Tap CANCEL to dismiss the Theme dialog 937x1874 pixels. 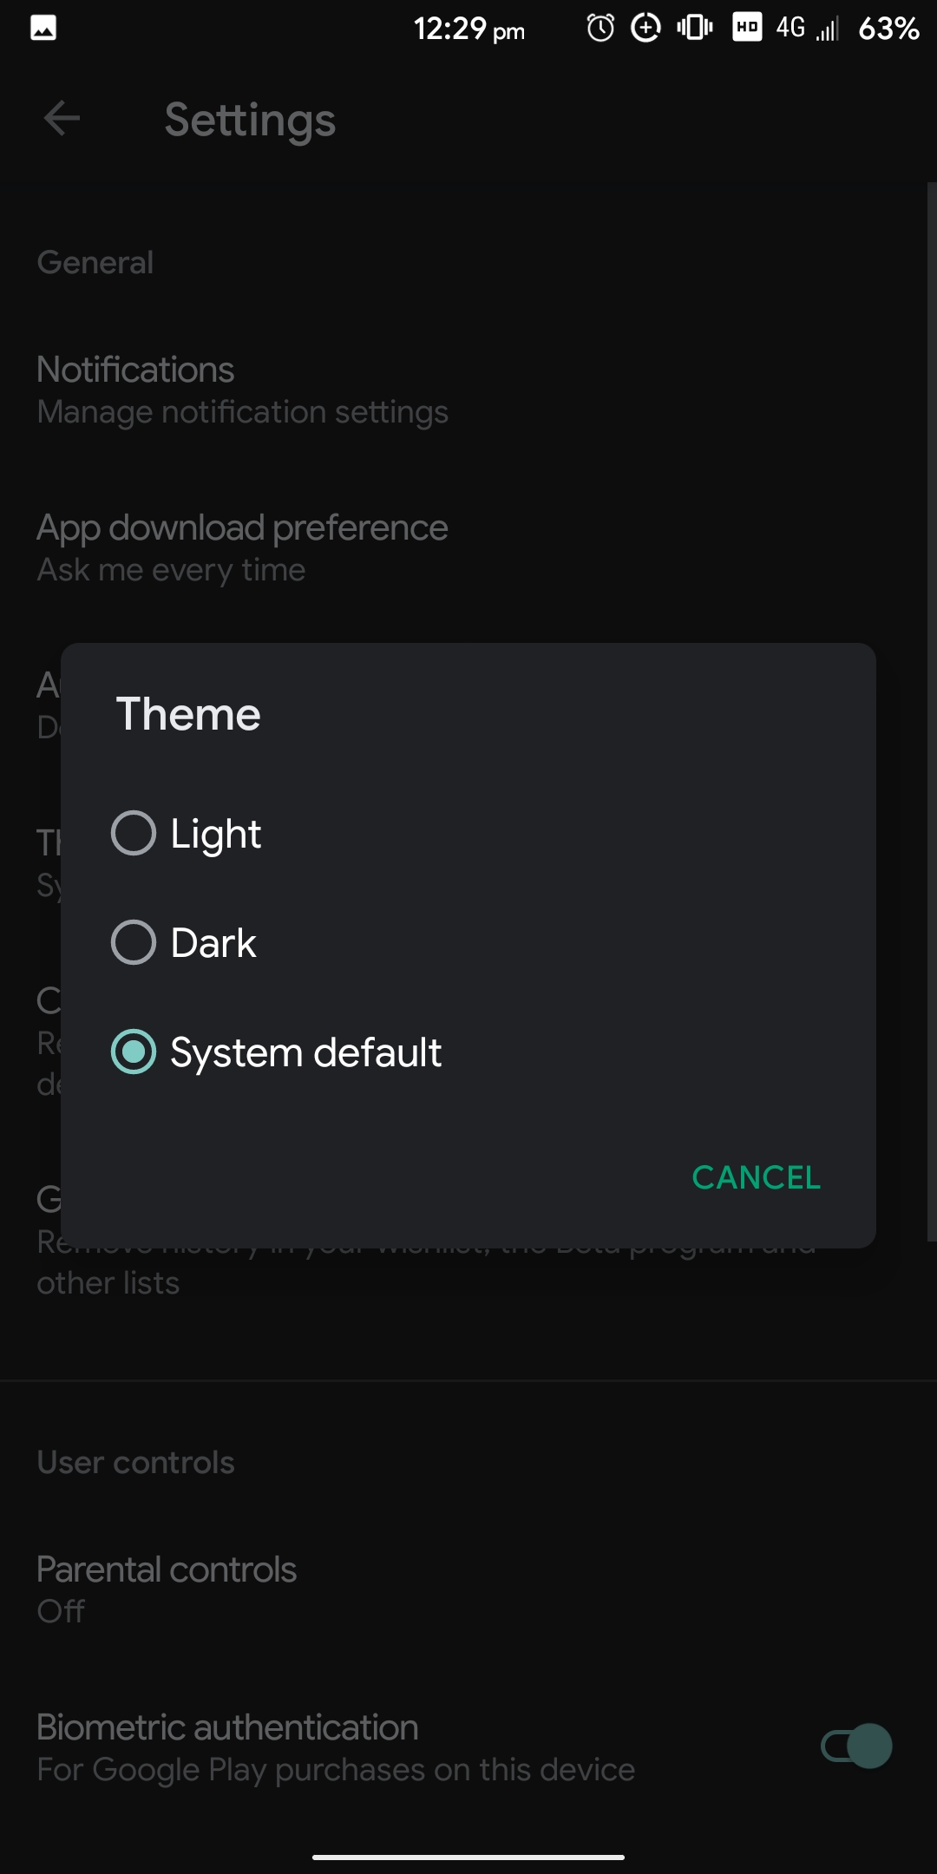tap(756, 1177)
